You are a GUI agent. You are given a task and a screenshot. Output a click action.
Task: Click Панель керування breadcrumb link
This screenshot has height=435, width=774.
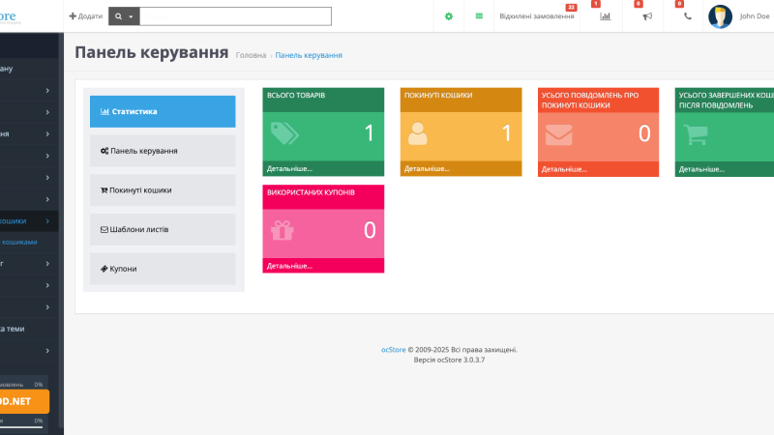click(x=309, y=55)
